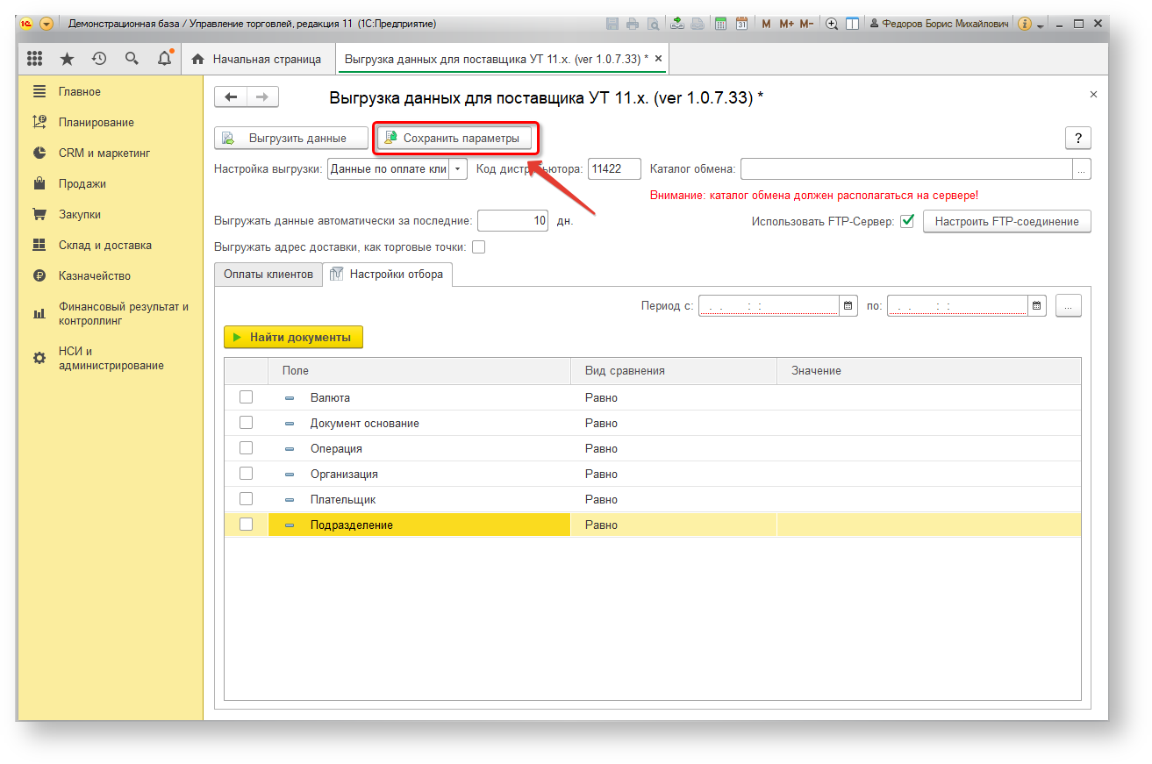
Task: Open the Закупки section
Action: pyautogui.click(x=80, y=215)
